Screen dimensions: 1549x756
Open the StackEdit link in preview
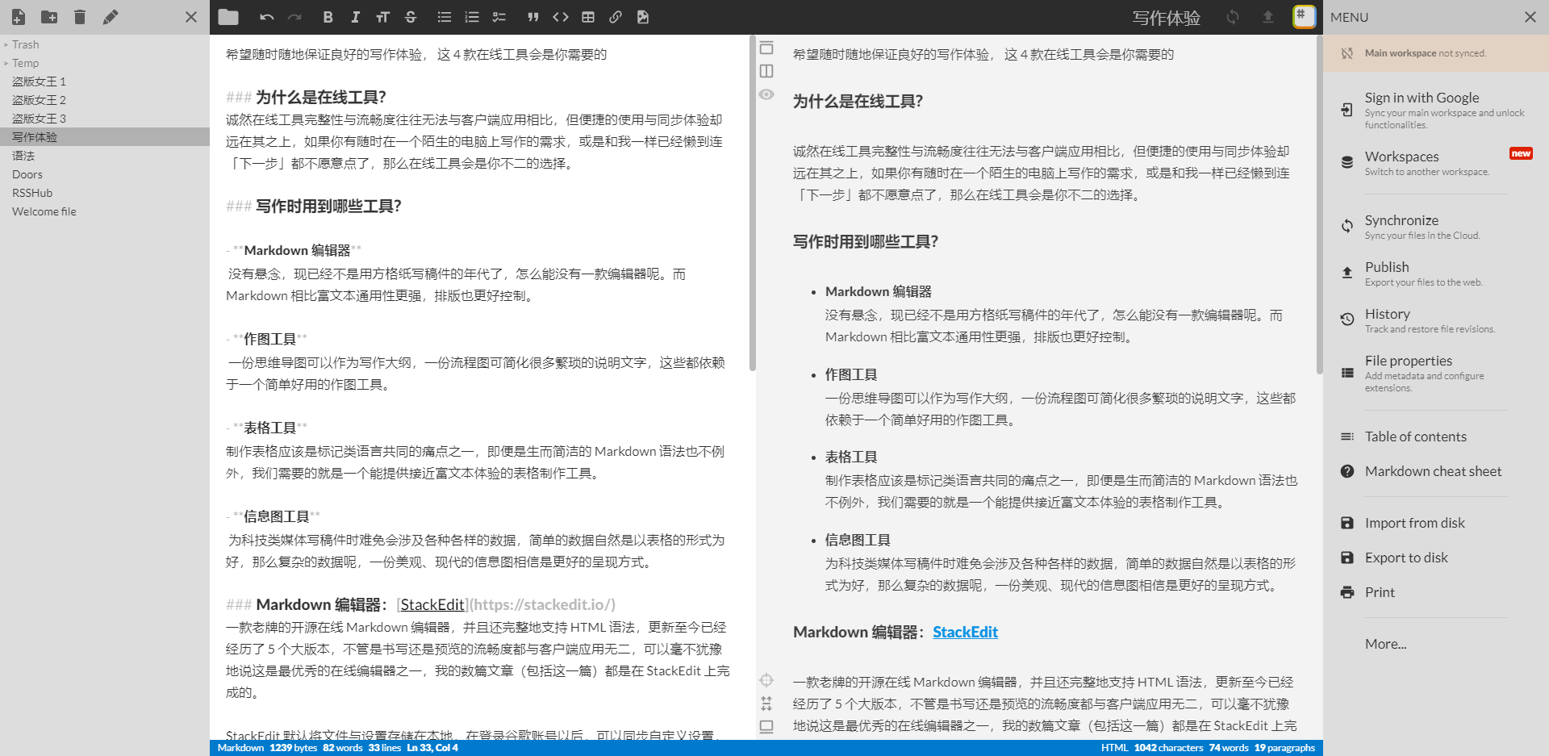point(965,632)
